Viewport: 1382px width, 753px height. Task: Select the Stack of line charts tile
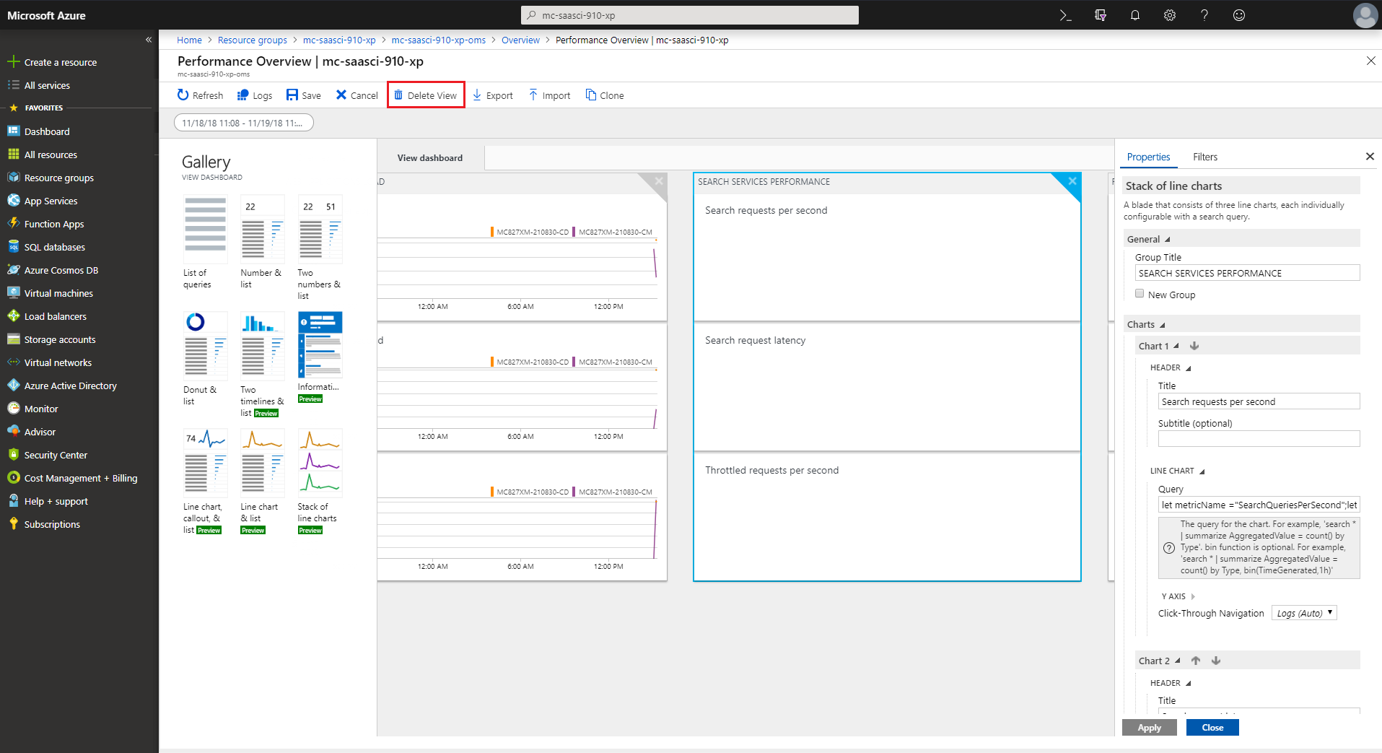tap(320, 482)
